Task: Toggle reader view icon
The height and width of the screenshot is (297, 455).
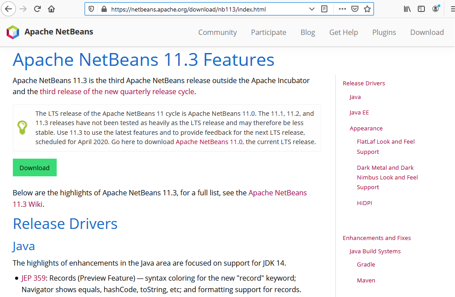Action: (324, 9)
